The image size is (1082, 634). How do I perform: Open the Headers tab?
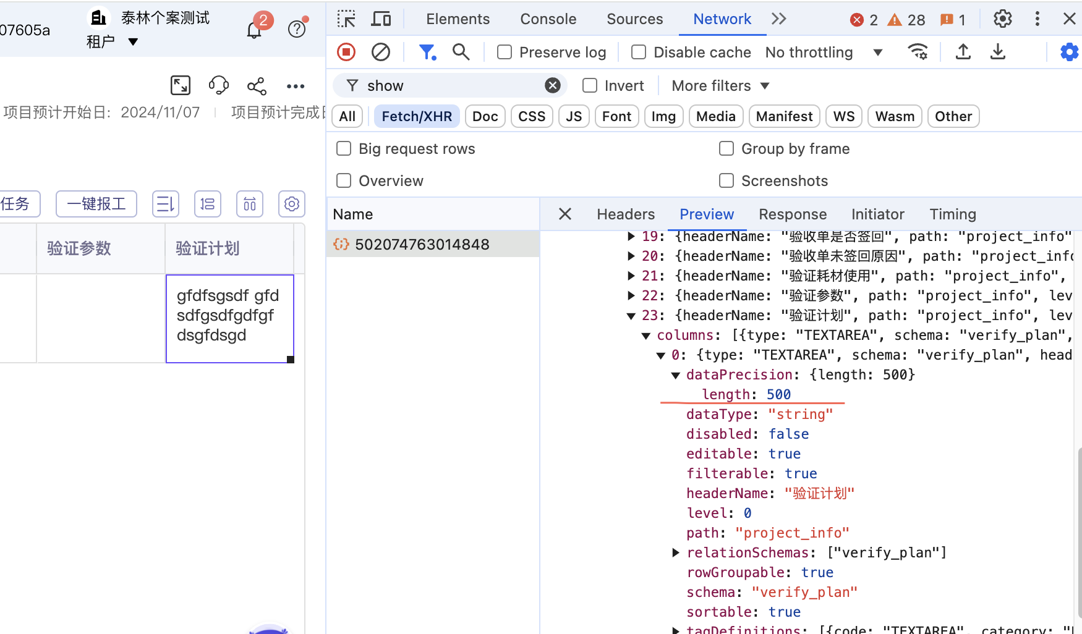click(x=626, y=214)
